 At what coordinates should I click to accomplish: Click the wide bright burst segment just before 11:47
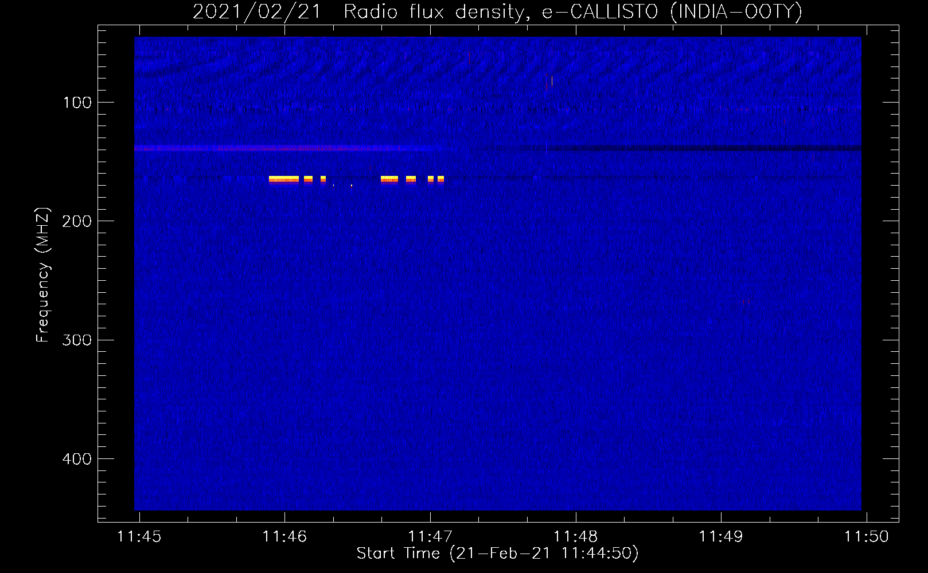(x=389, y=179)
